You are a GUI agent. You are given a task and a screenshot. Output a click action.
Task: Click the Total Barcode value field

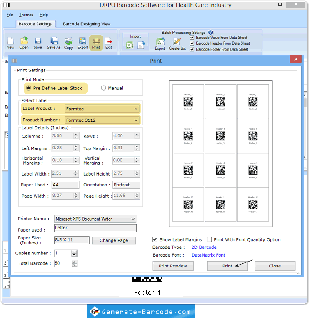(63, 263)
